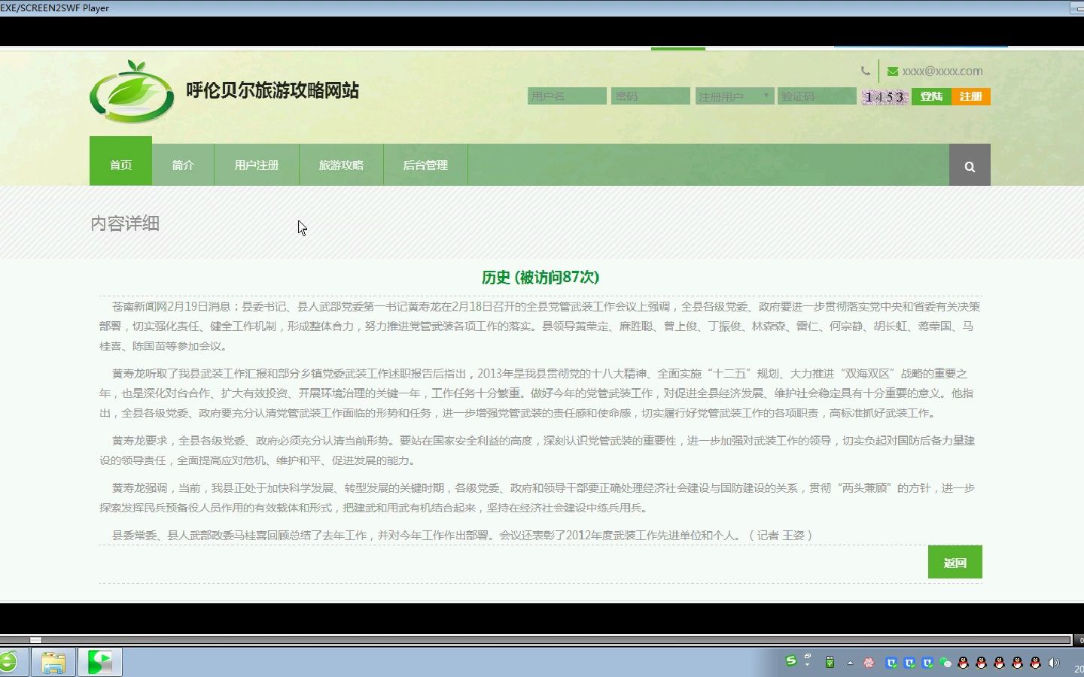
Task: Click the SCREEN2SWF player icon in taskbar
Action: point(100,662)
